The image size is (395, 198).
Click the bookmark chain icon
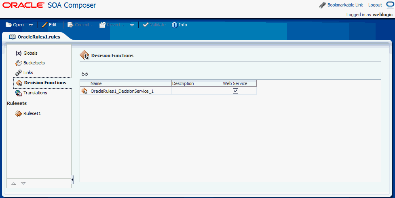(x=323, y=5)
